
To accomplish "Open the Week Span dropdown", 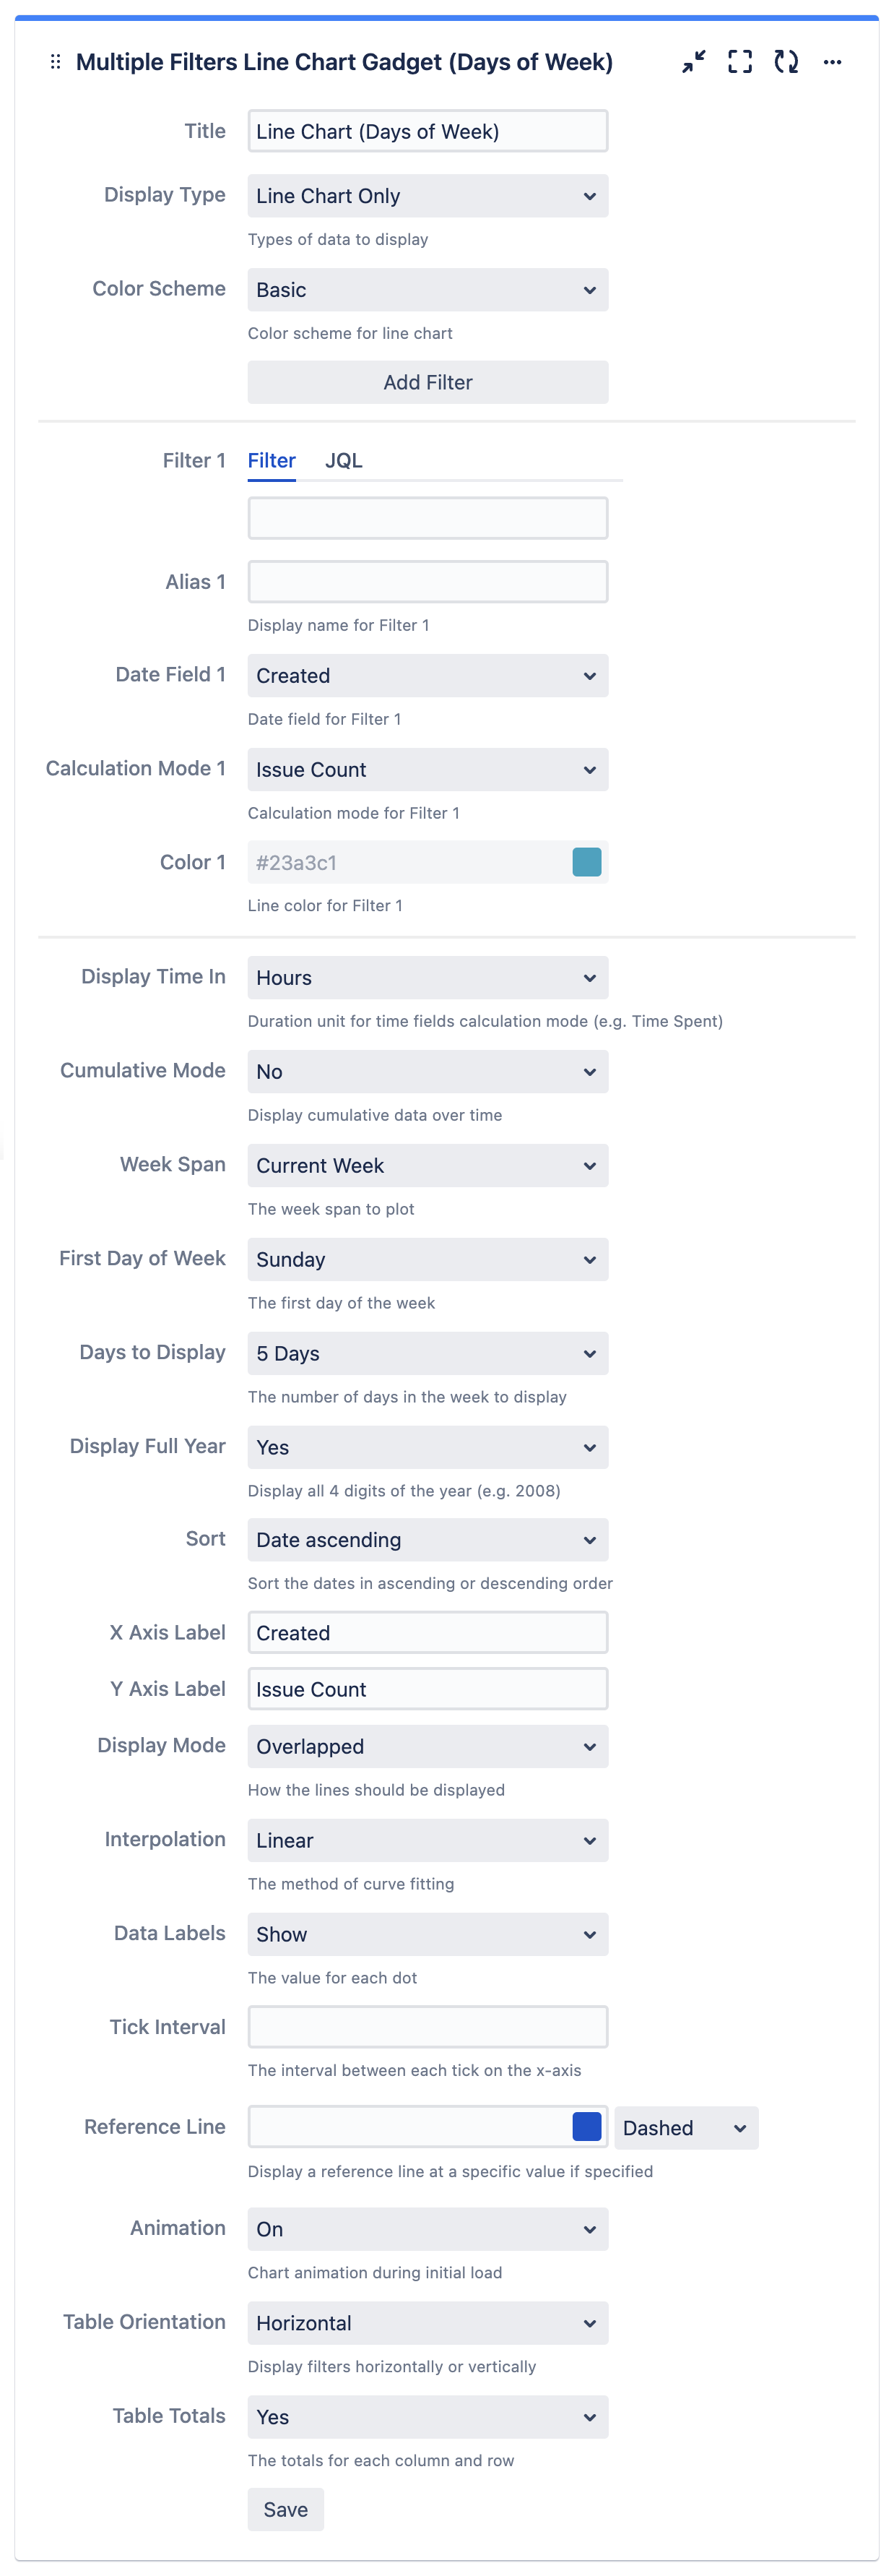I will 428,1166.
